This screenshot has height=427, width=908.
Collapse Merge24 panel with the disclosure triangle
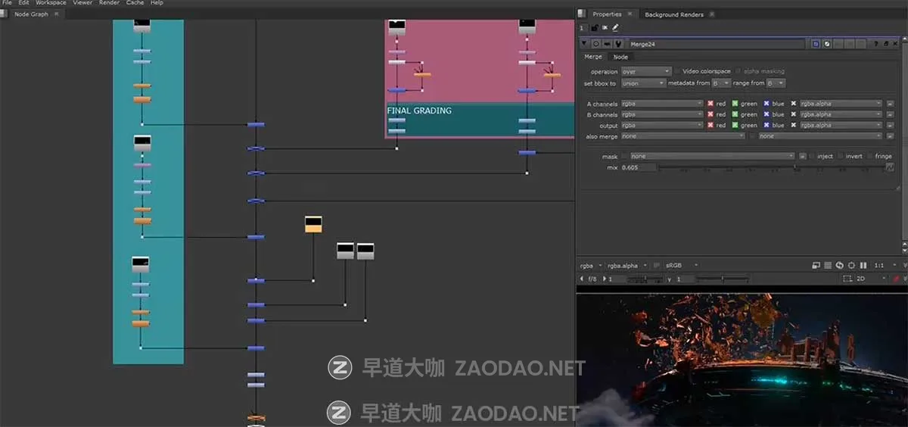point(583,45)
